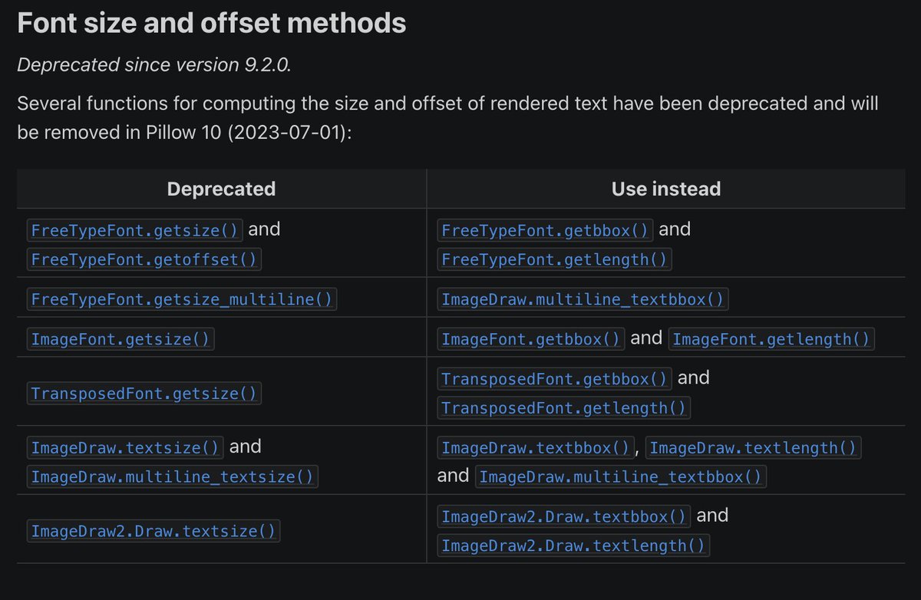This screenshot has height=600, width=921.
Task: Open the TransposedFont.getbbox() link
Action: pyautogui.click(x=556, y=378)
